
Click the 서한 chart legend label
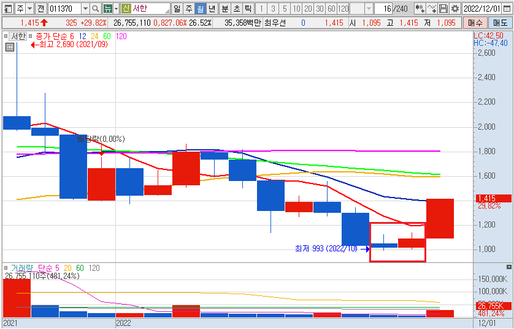18,36
